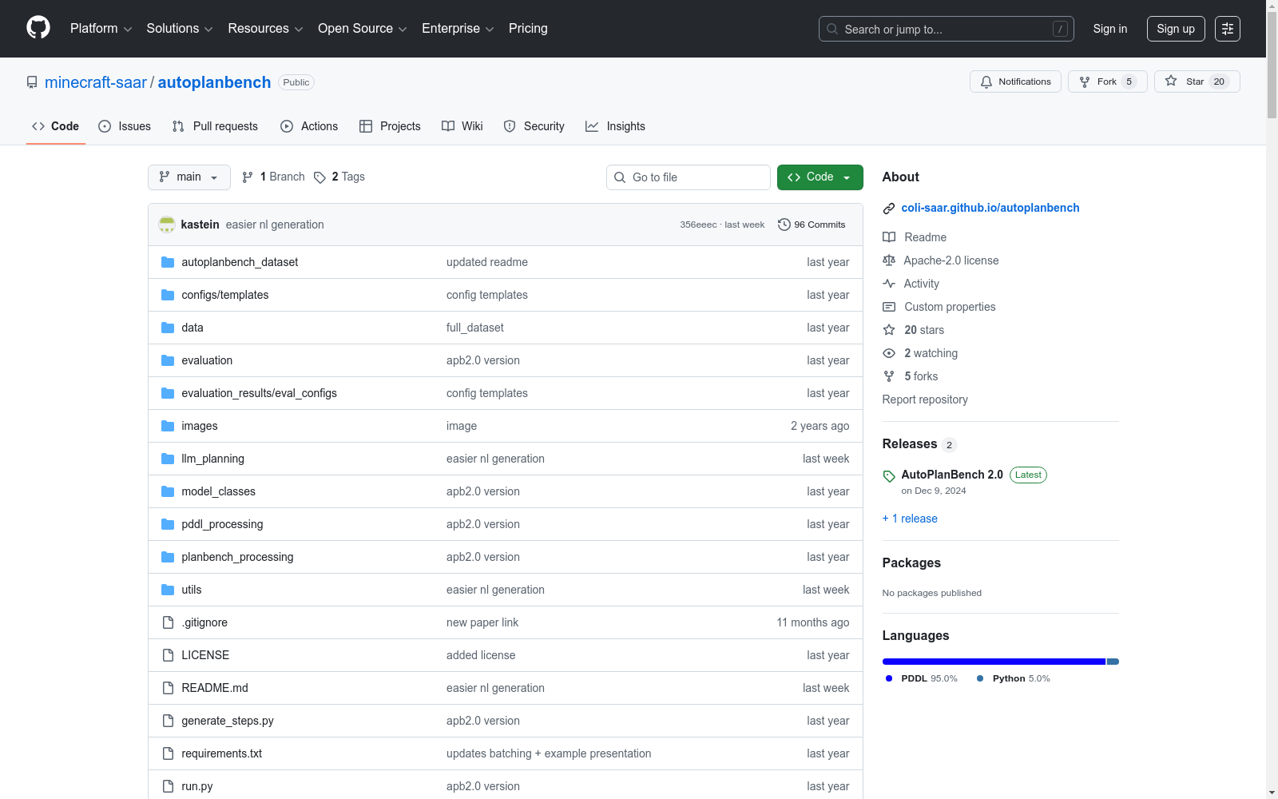
Task: Click the Readme book icon
Action: point(889,237)
